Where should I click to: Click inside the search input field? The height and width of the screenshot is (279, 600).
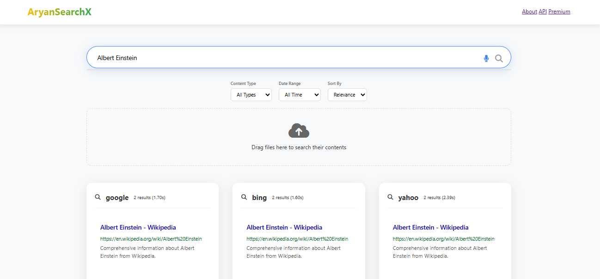pyautogui.click(x=277, y=57)
